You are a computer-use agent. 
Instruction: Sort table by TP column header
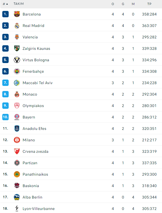[149, 4]
